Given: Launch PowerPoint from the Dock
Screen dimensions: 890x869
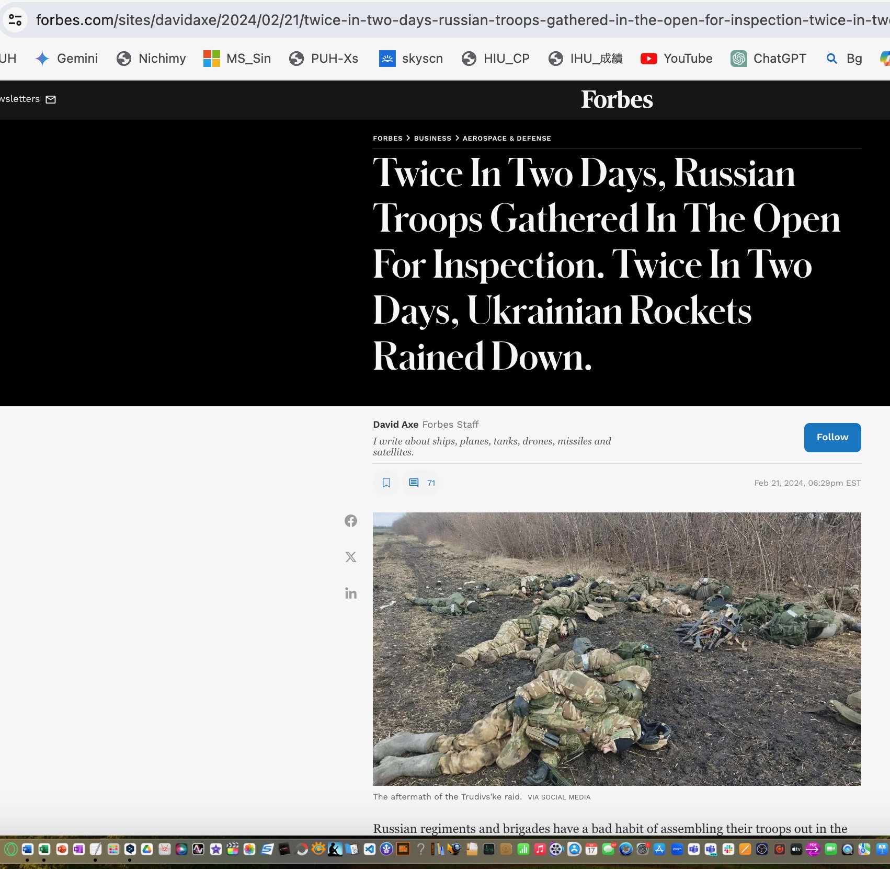Looking at the screenshot, I should click(x=62, y=849).
